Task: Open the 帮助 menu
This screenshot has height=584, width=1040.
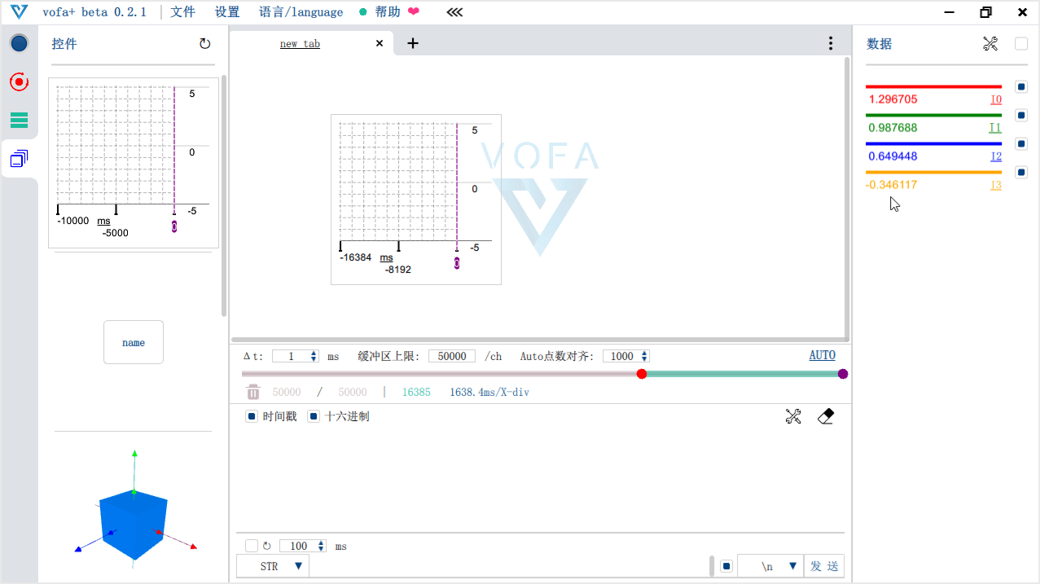Action: coord(388,12)
